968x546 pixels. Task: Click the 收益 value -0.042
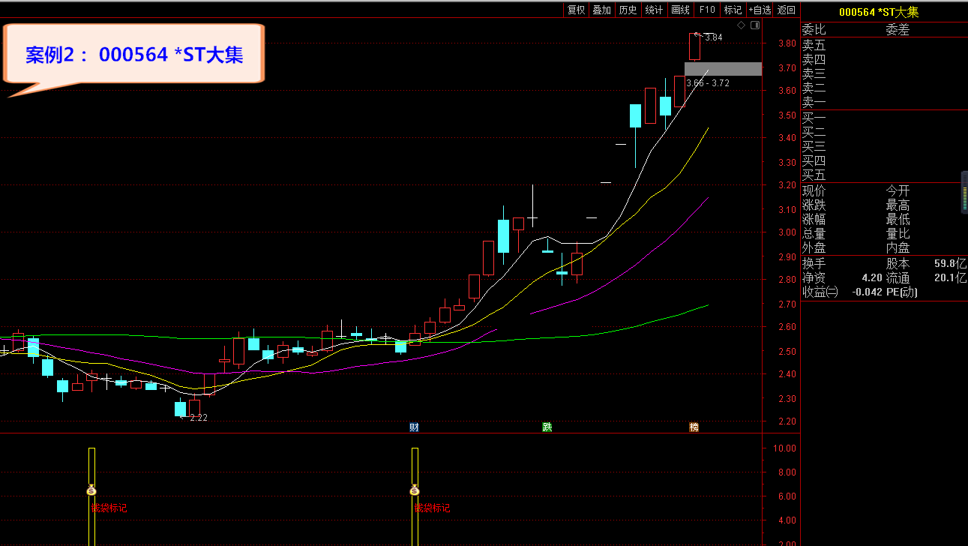click(866, 292)
